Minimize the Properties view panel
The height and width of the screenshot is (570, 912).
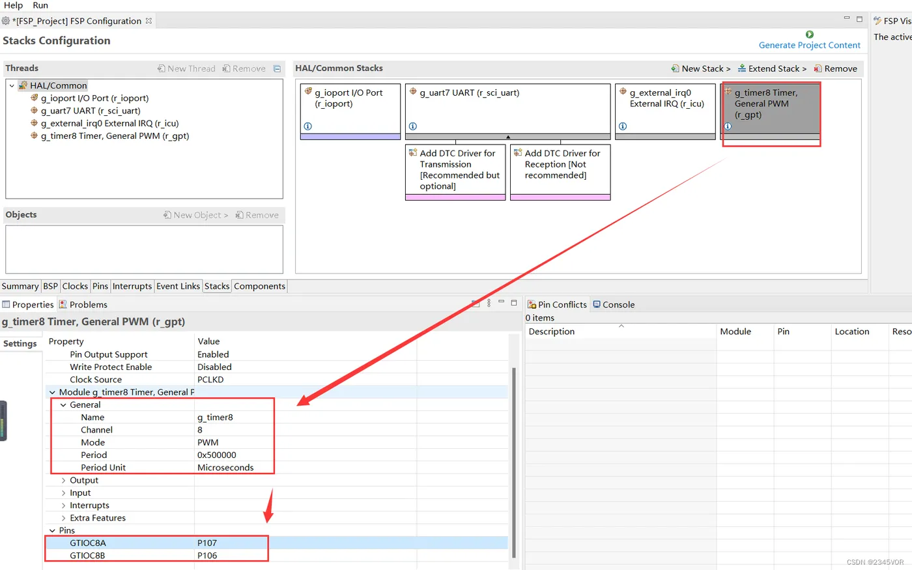(x=501, y=302)
